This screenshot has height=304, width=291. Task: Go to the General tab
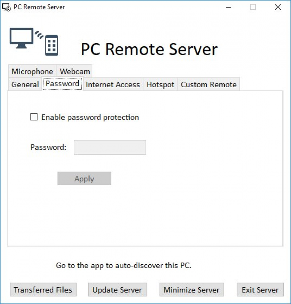[x=25, y=84]
